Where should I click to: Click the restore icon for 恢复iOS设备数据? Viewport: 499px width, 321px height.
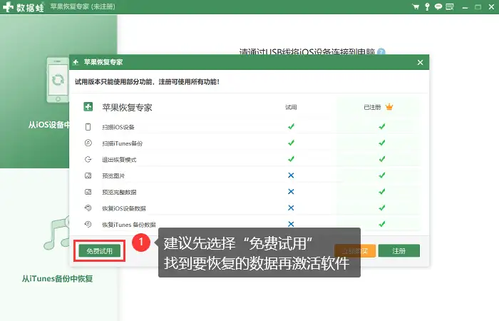point(88,208)
